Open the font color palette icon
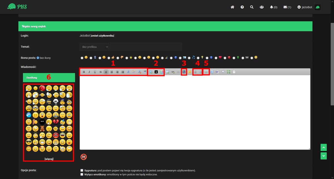 coord(134,72)
